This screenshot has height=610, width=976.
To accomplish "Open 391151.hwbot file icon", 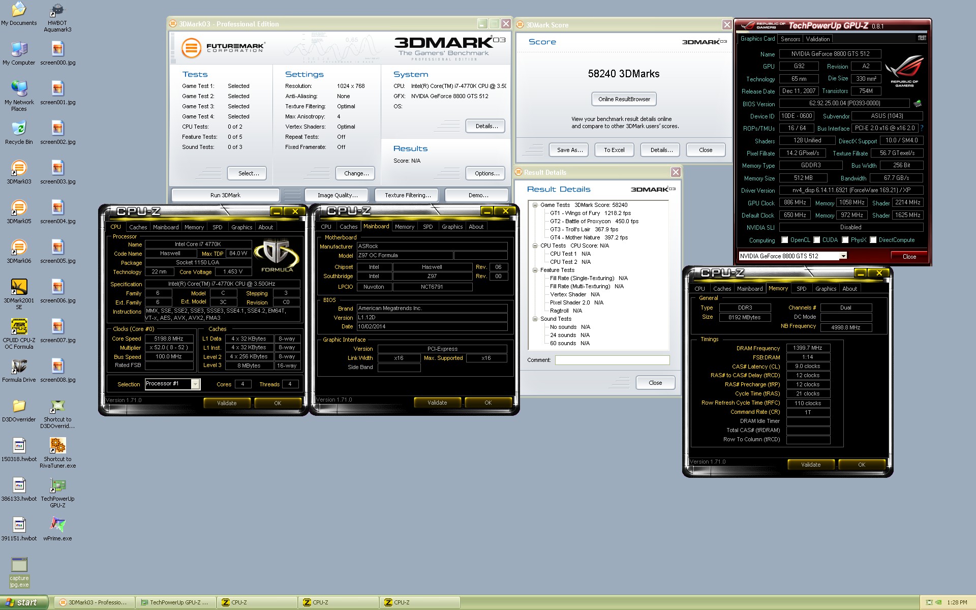I will (19, 529).
